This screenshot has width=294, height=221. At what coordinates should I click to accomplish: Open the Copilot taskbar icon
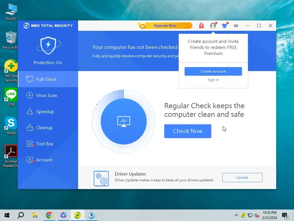click(x=63, y=215)
